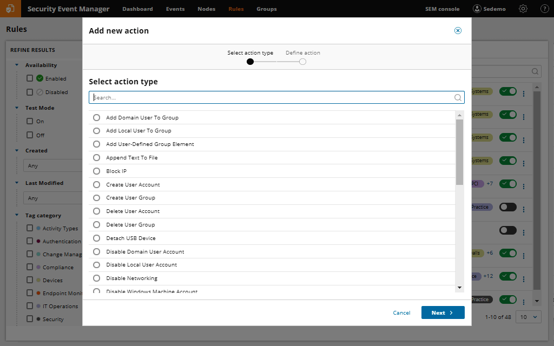Cancel the Add new action dialog
The width and height of the screenshot is (554, 346).
401,312
